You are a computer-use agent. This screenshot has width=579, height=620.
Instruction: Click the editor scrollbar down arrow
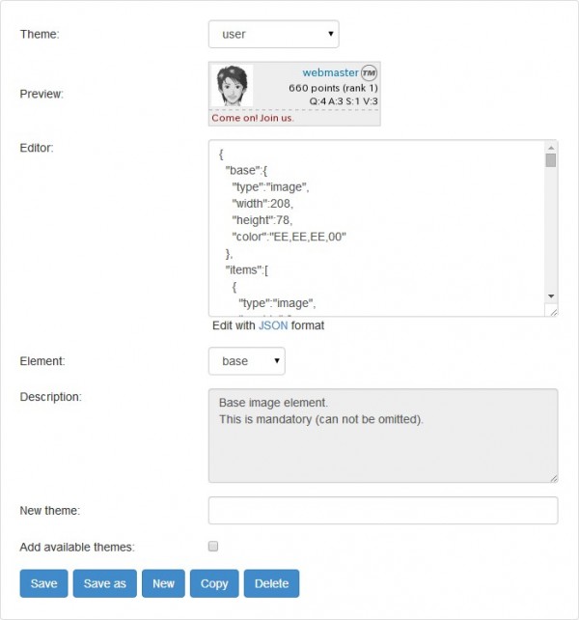tap(551, 296)
